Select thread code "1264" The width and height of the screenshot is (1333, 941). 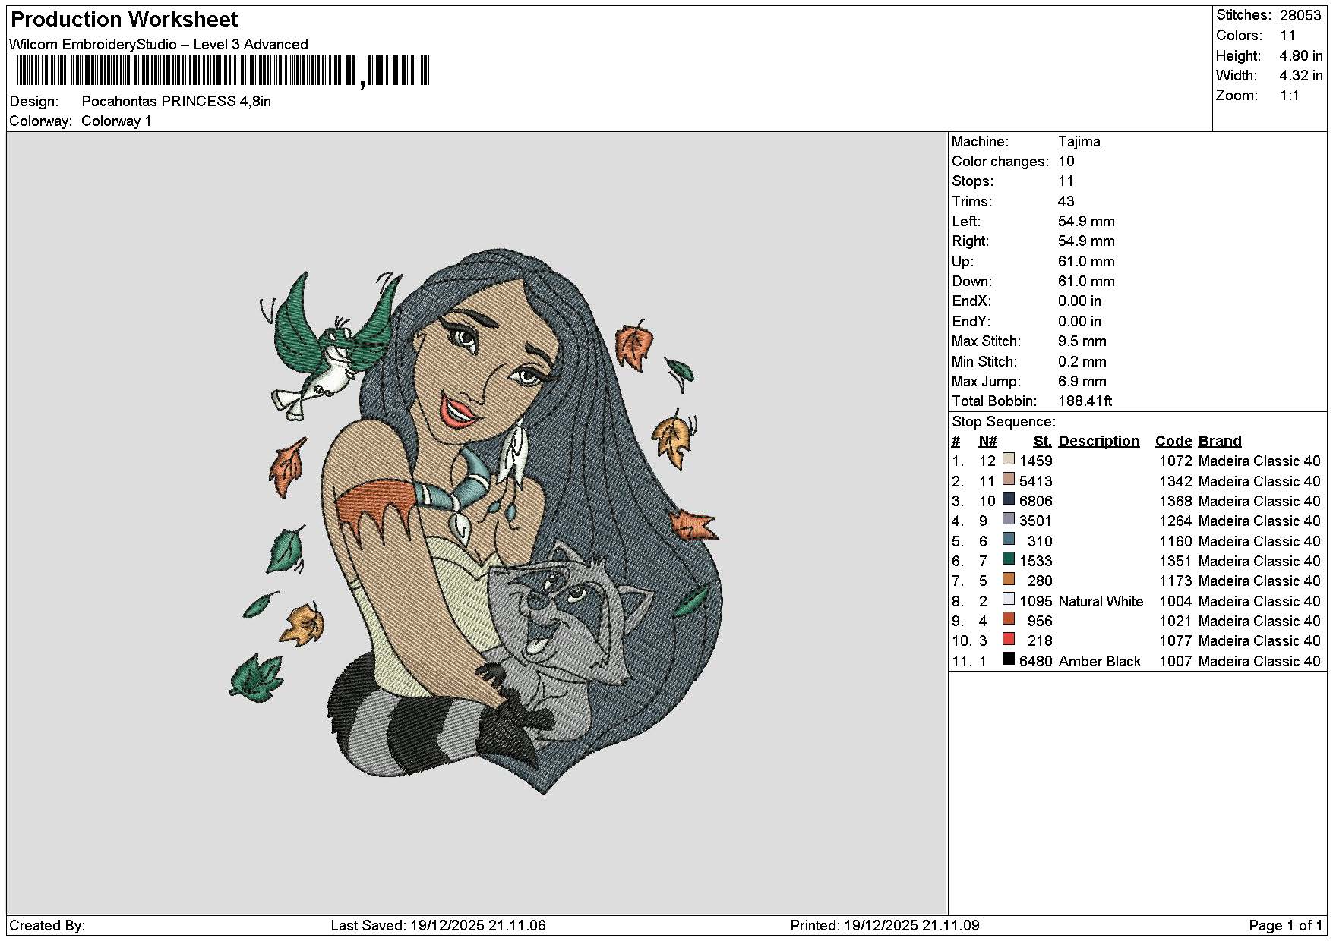1176,521
